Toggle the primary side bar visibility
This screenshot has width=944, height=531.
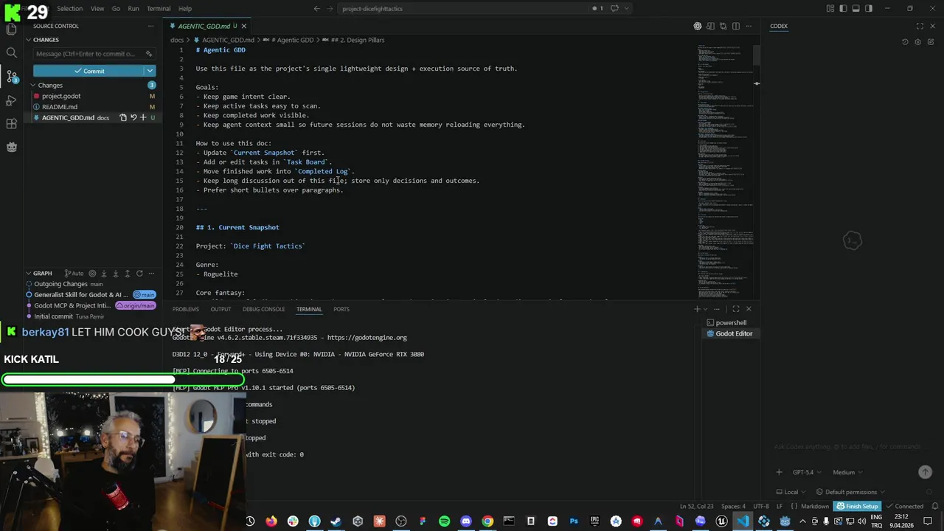click(843, 9)
